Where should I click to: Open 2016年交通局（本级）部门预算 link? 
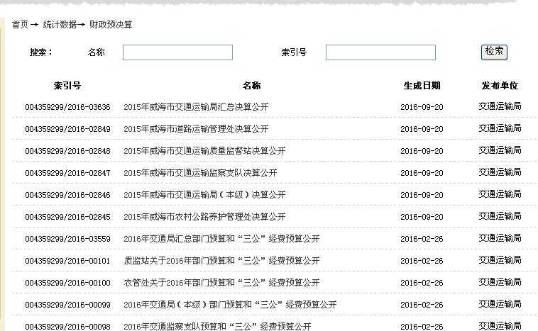coord(230,305)
